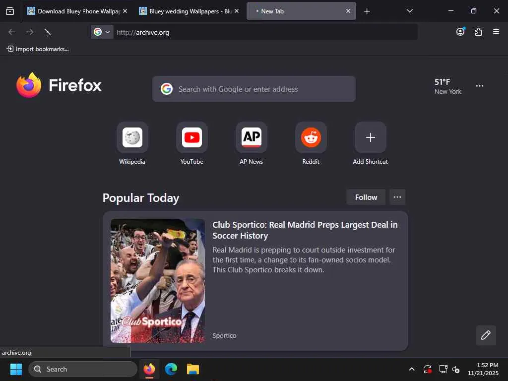Expand the hidden system tray icons chevron
The image size is (508, 381).
411,369
